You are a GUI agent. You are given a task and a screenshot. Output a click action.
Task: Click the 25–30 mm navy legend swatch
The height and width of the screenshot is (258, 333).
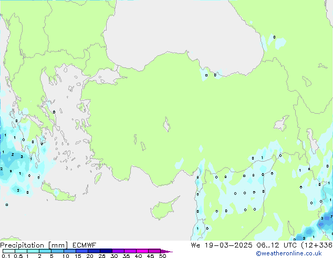106,251
